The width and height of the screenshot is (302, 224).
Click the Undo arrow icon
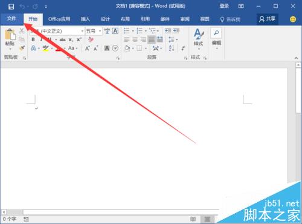pyautogui.click(x=22, y=7)
